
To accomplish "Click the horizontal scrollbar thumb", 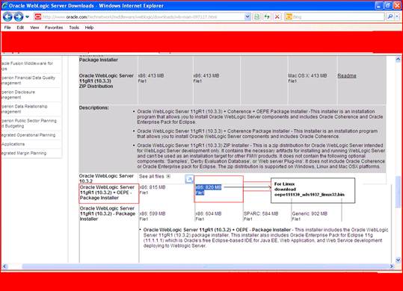I will tap(206, 266).
